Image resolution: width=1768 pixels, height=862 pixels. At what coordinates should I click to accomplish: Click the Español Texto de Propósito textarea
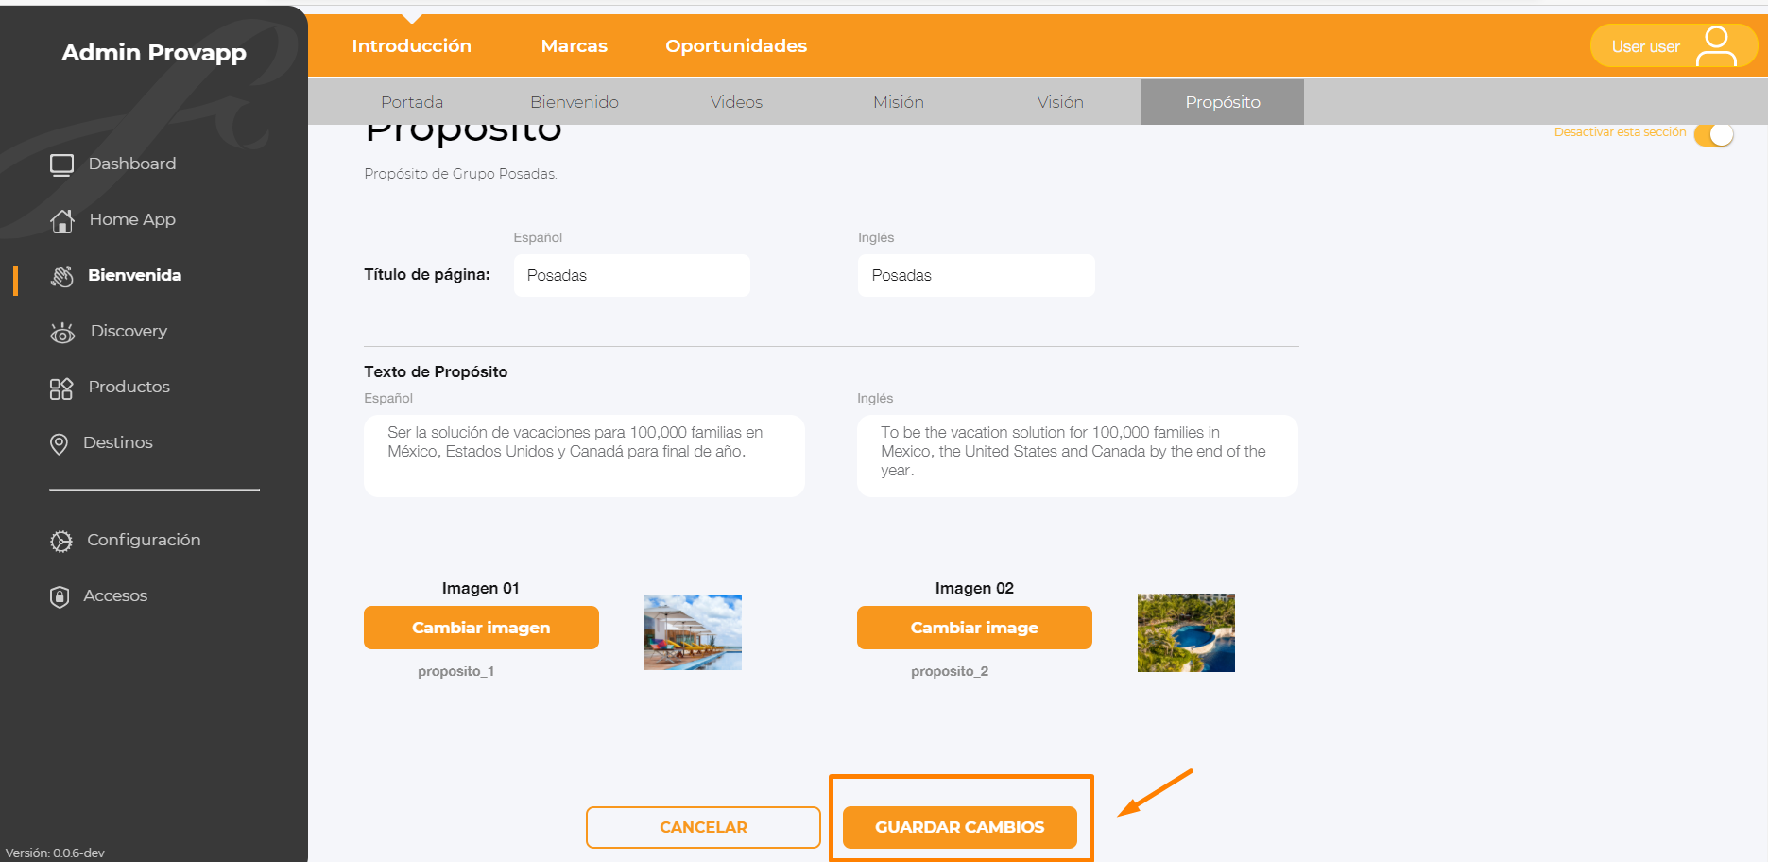point(584,456)
